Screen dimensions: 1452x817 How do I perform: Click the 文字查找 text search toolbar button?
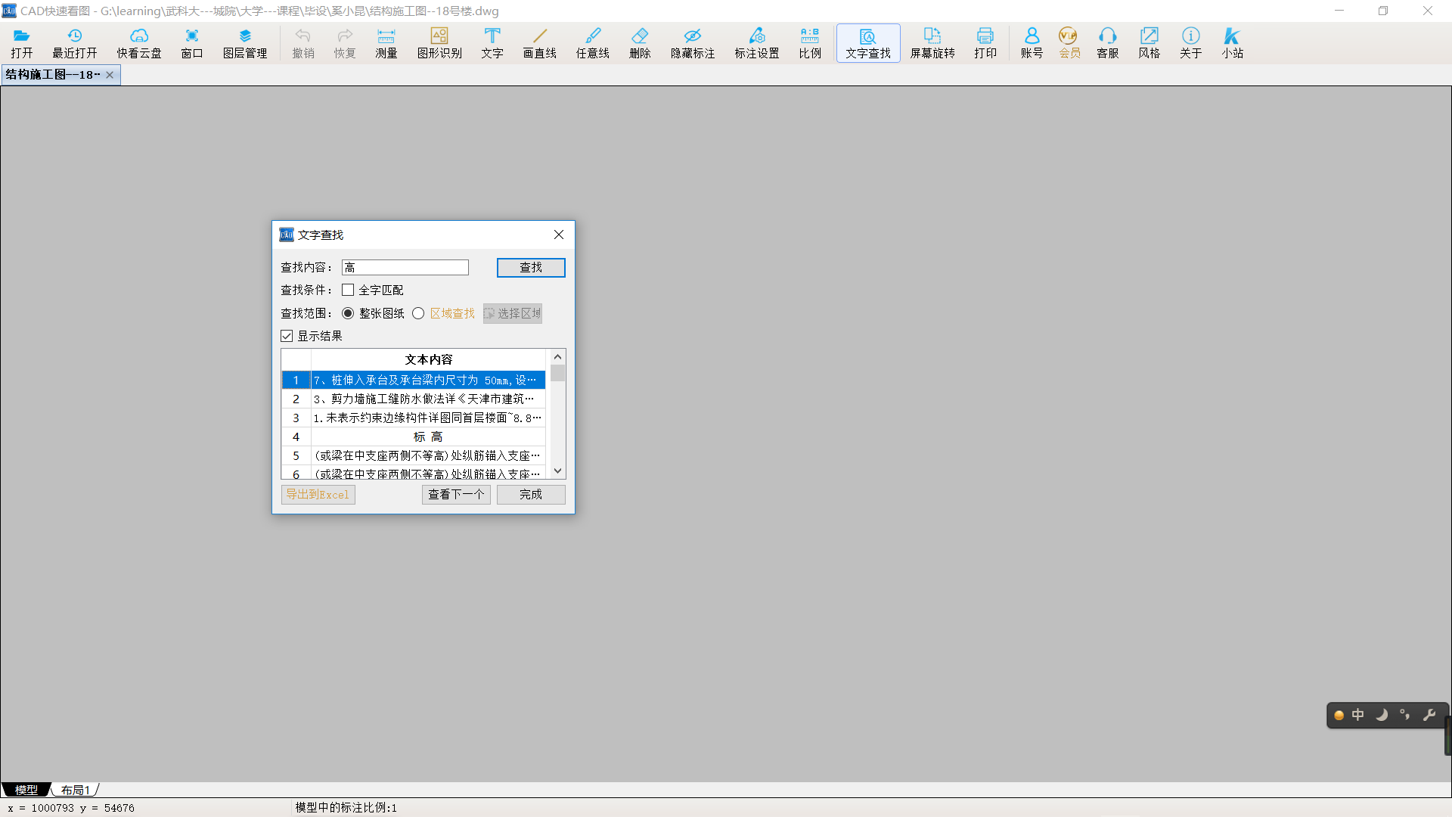click(868, 43)
